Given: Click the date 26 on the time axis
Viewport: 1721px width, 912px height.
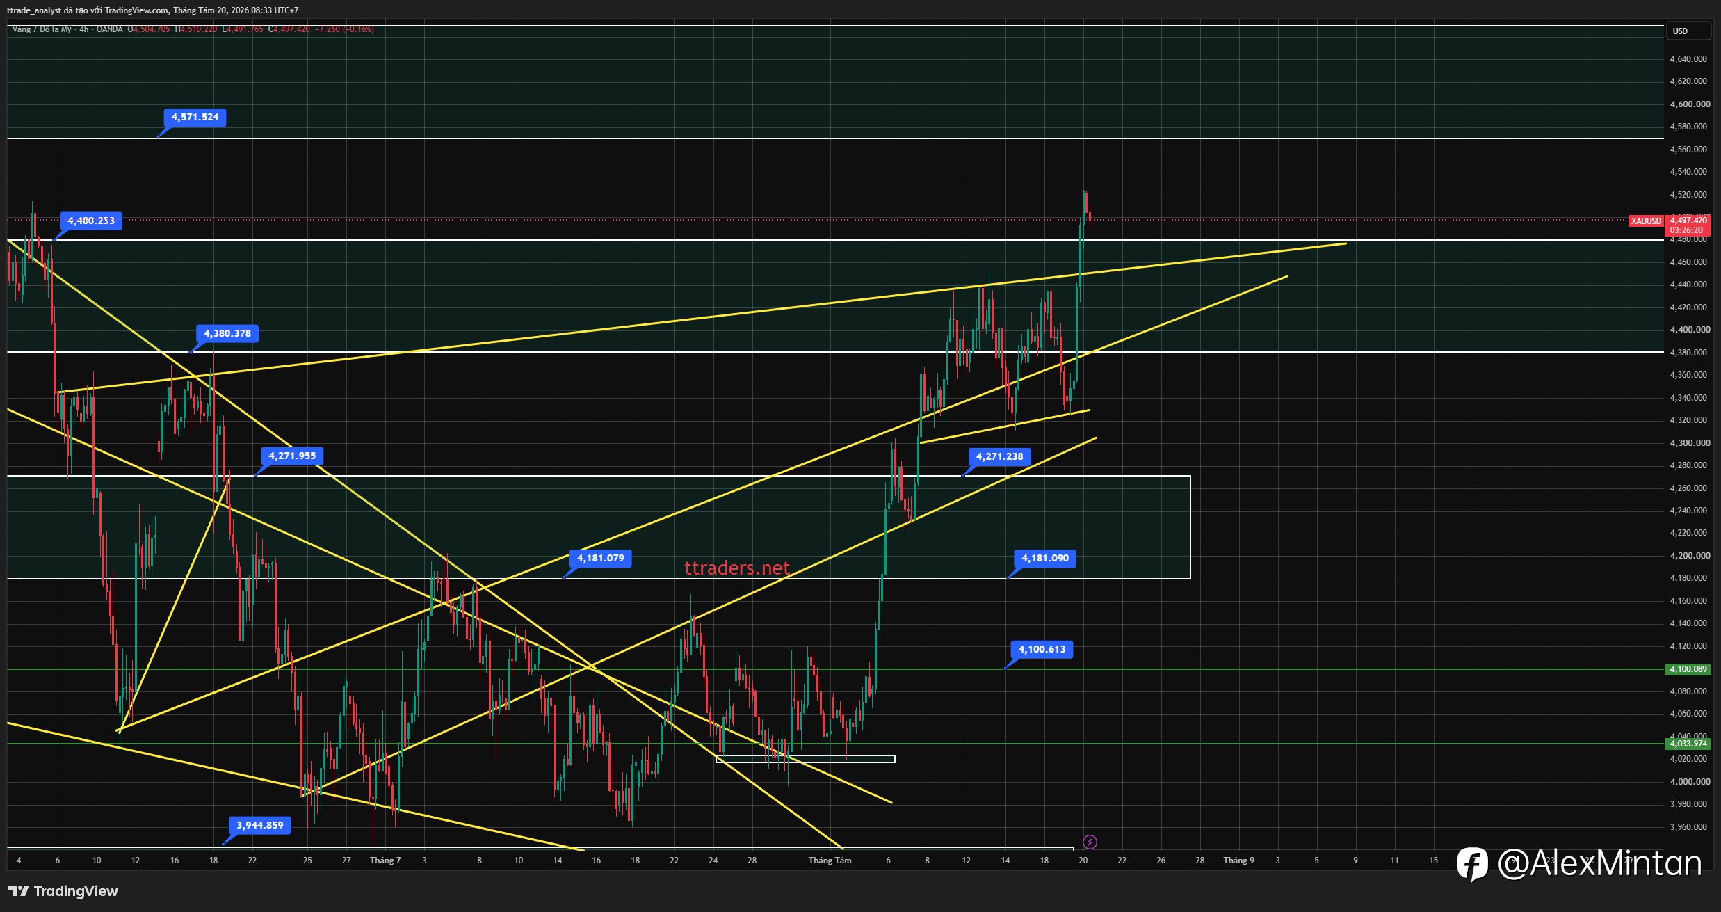Looking at the screenshot, I should 1161,861.
